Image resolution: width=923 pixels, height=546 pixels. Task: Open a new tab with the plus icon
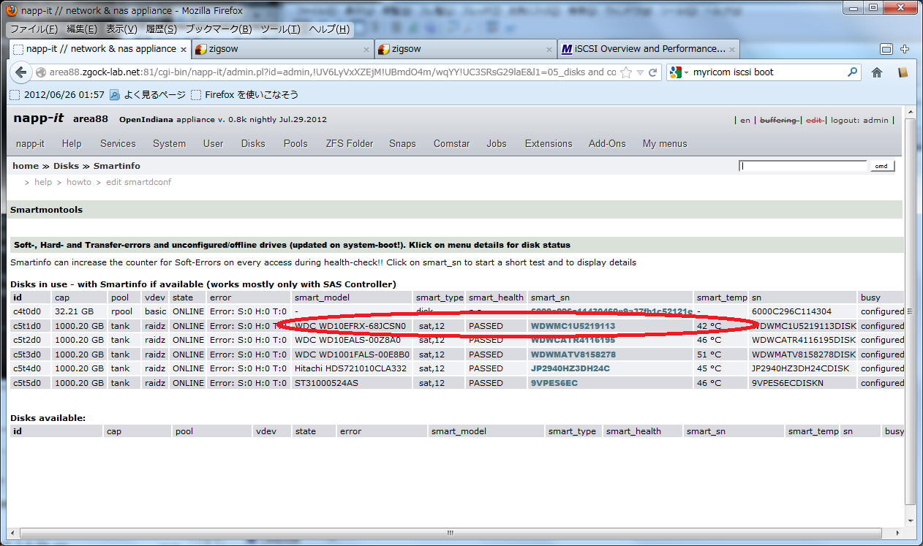[905, 49]
